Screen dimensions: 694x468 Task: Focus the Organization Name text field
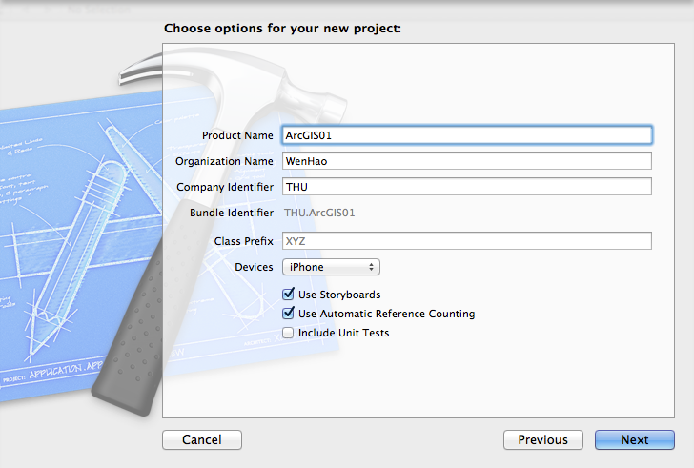(466, 161)
